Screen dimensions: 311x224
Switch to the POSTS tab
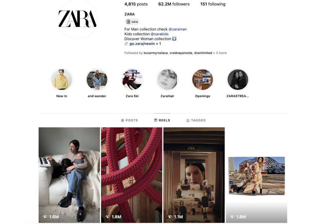click(129, 120)
